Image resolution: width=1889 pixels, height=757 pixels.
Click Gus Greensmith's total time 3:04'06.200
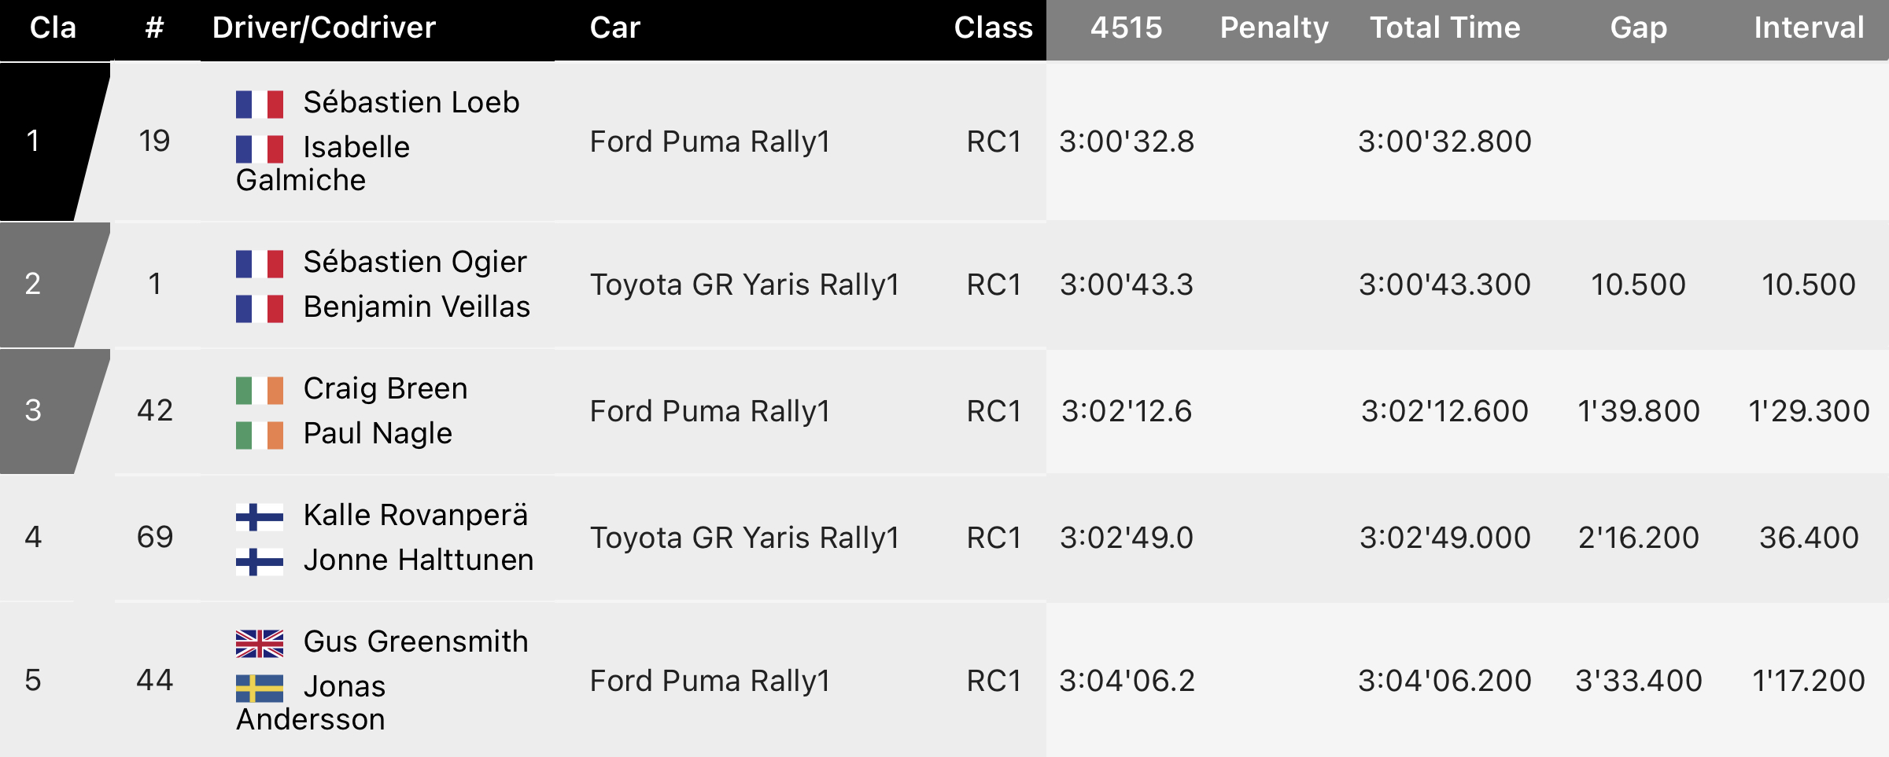[x=1444, y=681]
